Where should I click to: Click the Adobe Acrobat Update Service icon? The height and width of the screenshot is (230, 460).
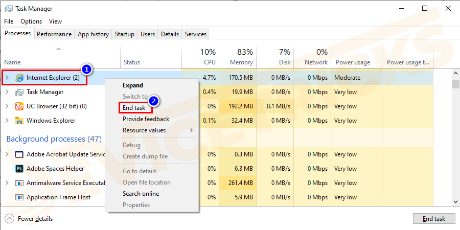tap(19, 154)
